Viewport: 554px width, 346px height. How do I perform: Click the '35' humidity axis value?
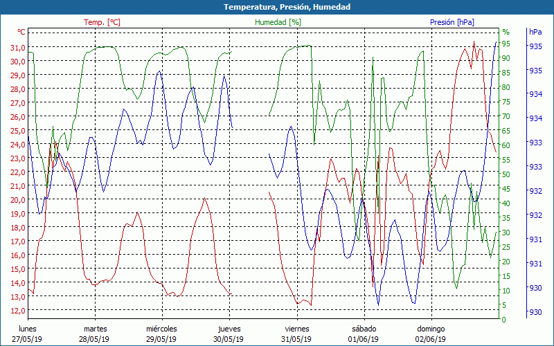(506, 218)
